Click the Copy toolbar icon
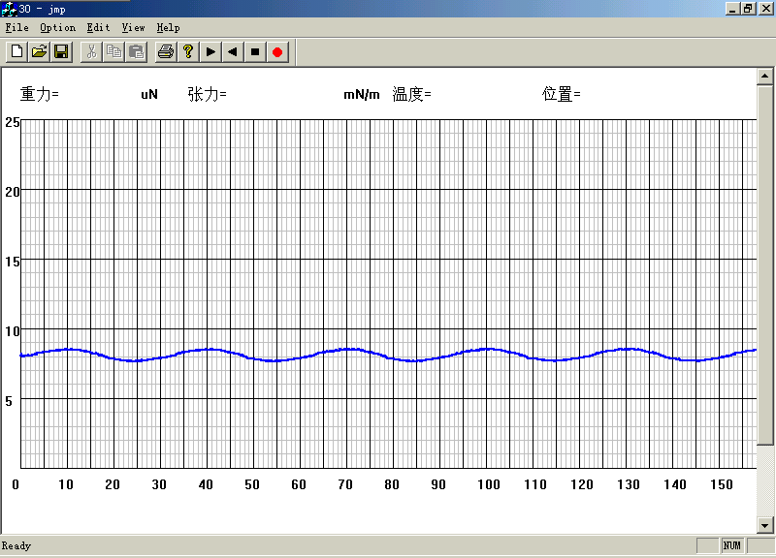 point(114,51)
